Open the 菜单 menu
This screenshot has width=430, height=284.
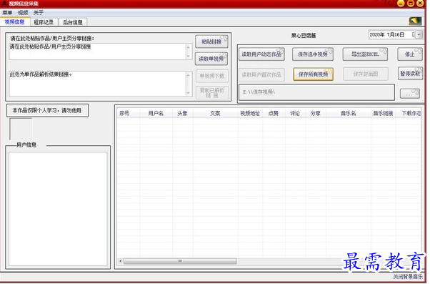coord(7,13)
